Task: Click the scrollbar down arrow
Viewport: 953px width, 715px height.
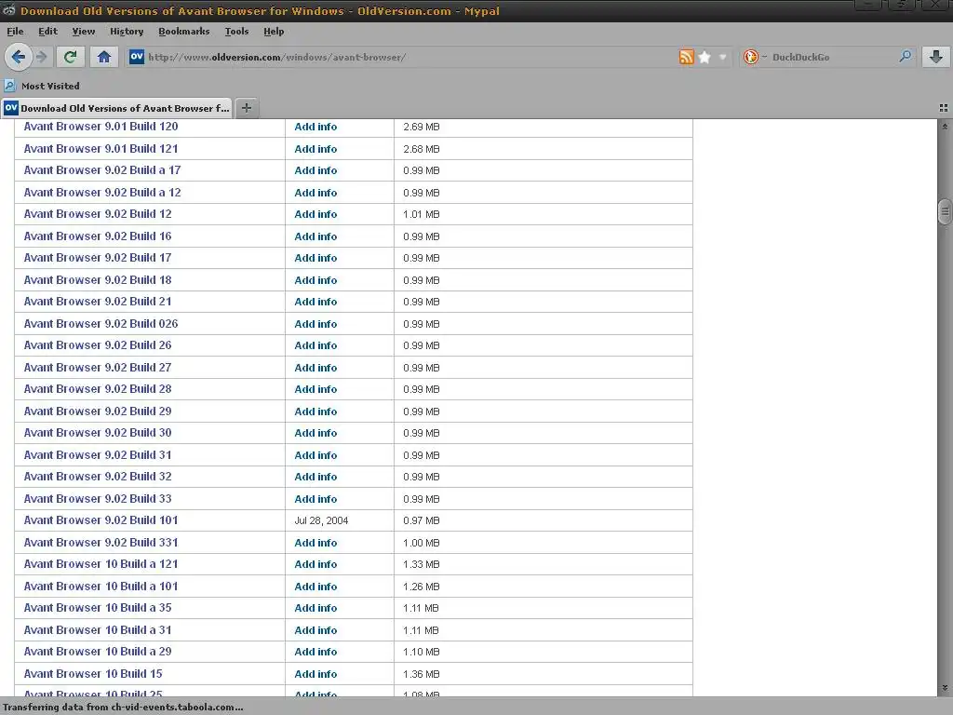Action: pos(945,688)
